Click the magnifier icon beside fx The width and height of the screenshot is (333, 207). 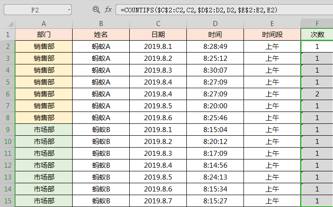96,10
